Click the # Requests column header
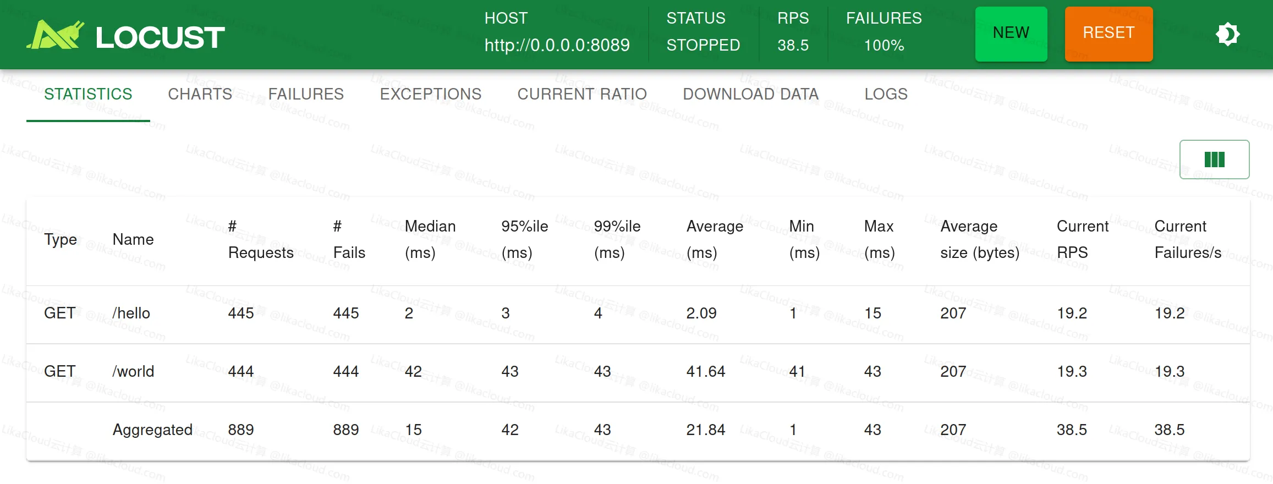The width and height of the screenshot is (1273, 484). coord(260,239)
